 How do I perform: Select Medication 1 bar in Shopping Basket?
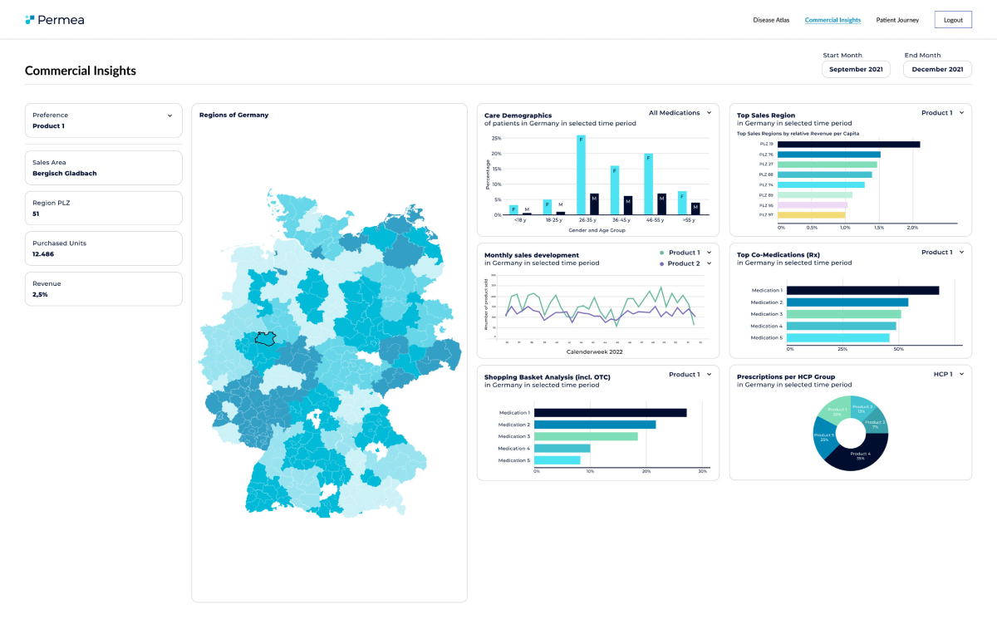(611, 413)
